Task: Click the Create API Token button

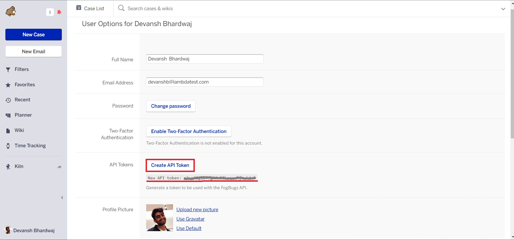Action: click(170, 165)
